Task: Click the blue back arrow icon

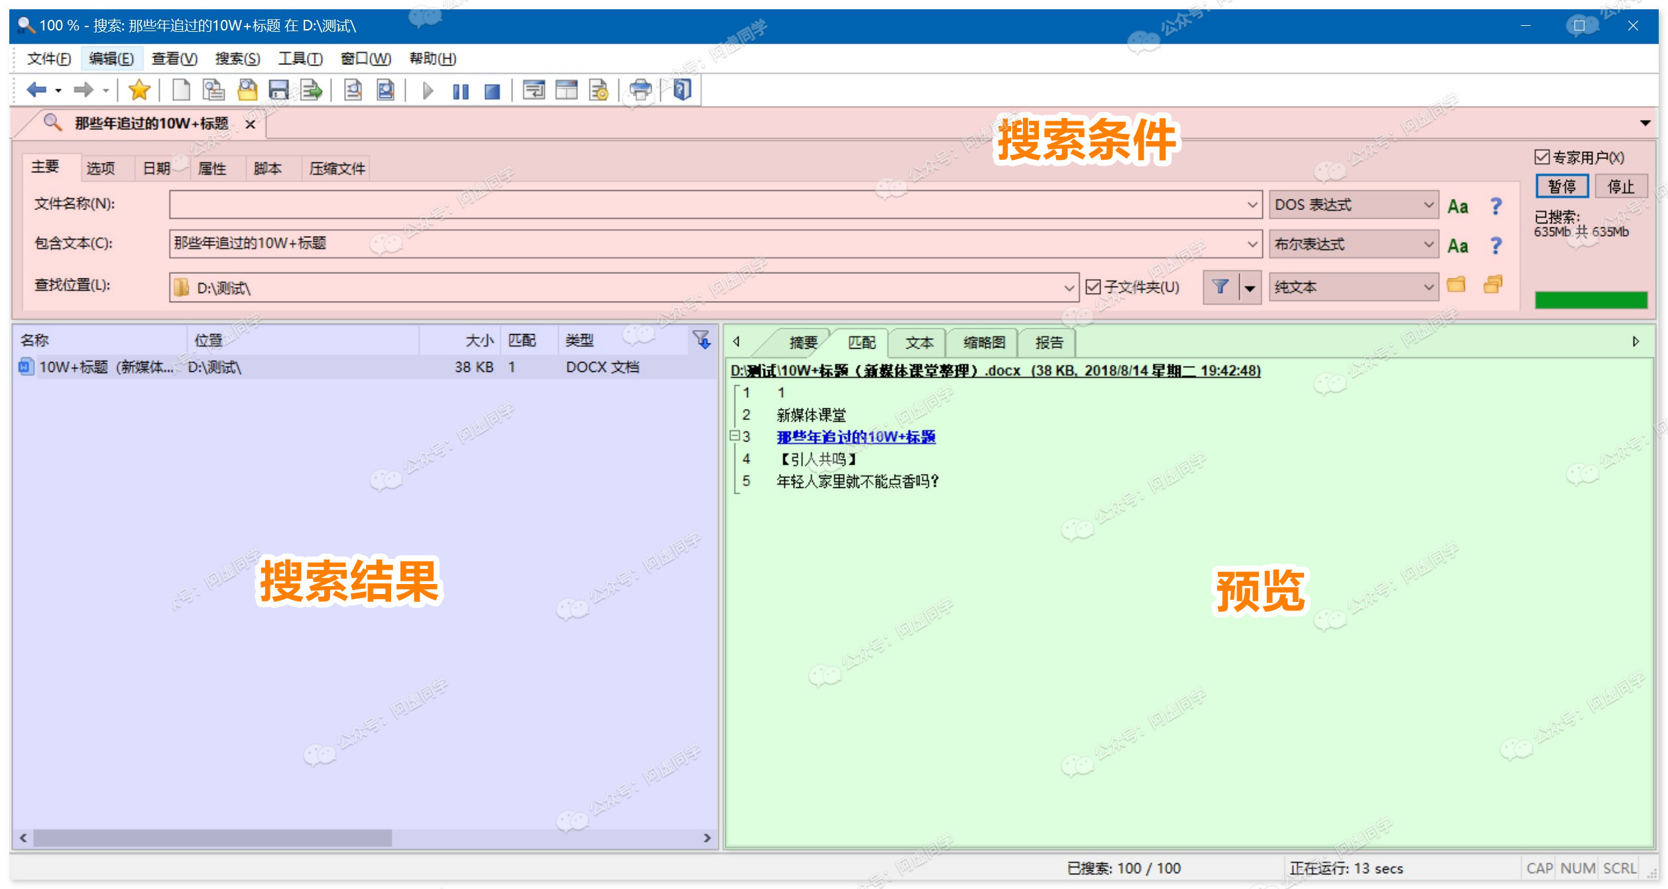Action: (36, 89)
